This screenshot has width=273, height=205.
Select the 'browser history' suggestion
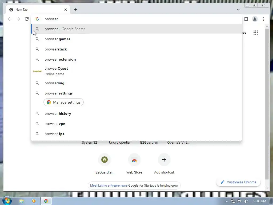pos(136,113)
